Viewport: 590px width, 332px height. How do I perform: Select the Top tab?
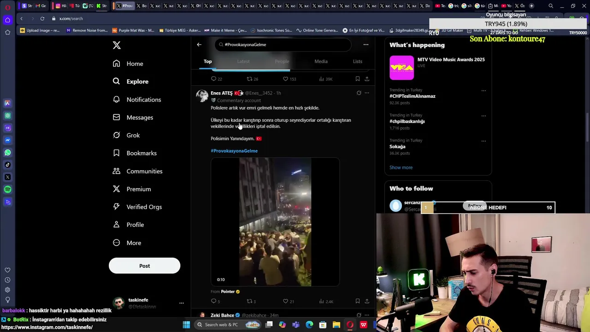pyautogui.click(x=208, y=61)
